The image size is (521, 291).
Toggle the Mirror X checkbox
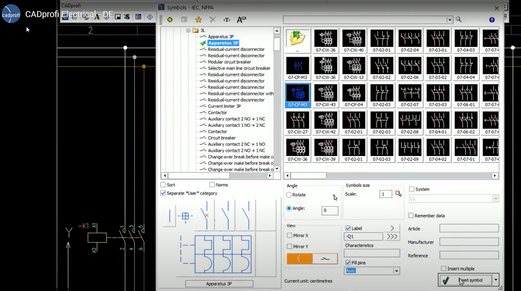click(x=290, y=235)
